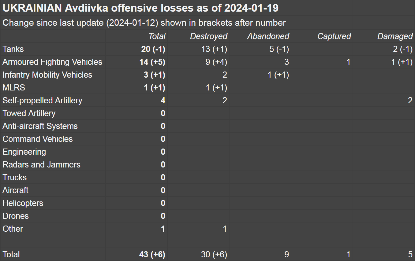
Task: Select the 'Destroyed' column header cell
Action: 208,36
